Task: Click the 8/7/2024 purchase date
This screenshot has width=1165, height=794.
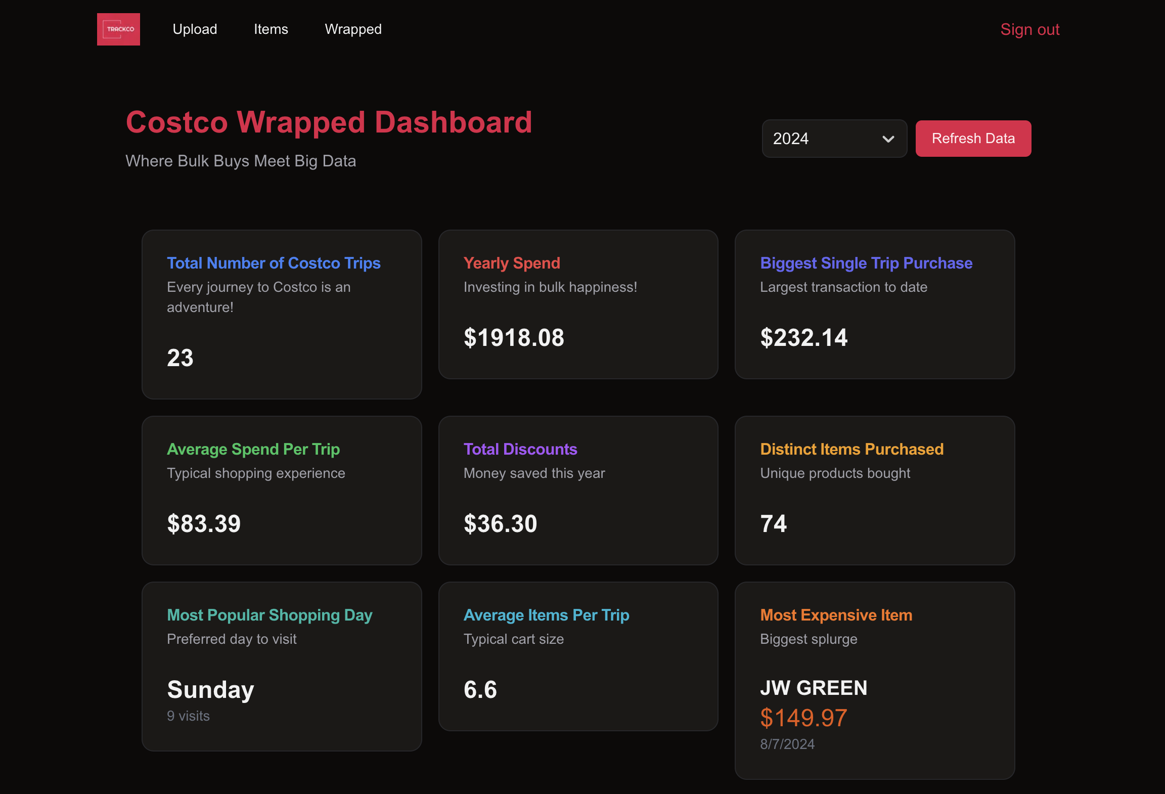Action: click(787, 744)
